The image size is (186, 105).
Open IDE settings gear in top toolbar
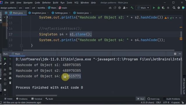(179, 8)
